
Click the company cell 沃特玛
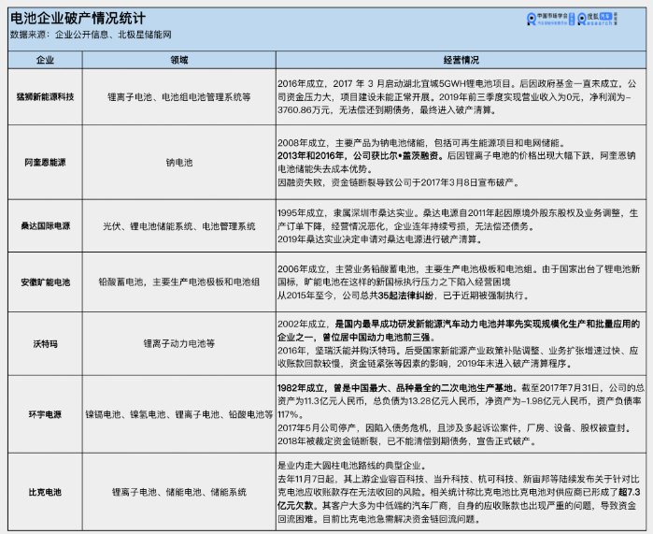click(x=45, y=344)
